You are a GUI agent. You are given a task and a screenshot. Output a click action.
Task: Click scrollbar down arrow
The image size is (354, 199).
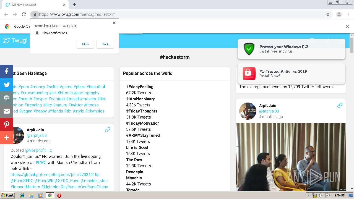[x=352, y=189]
